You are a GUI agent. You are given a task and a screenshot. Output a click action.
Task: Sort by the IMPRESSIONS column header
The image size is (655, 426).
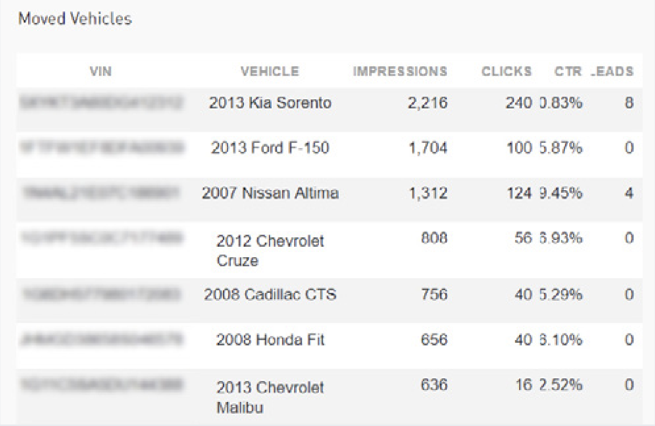400,71
